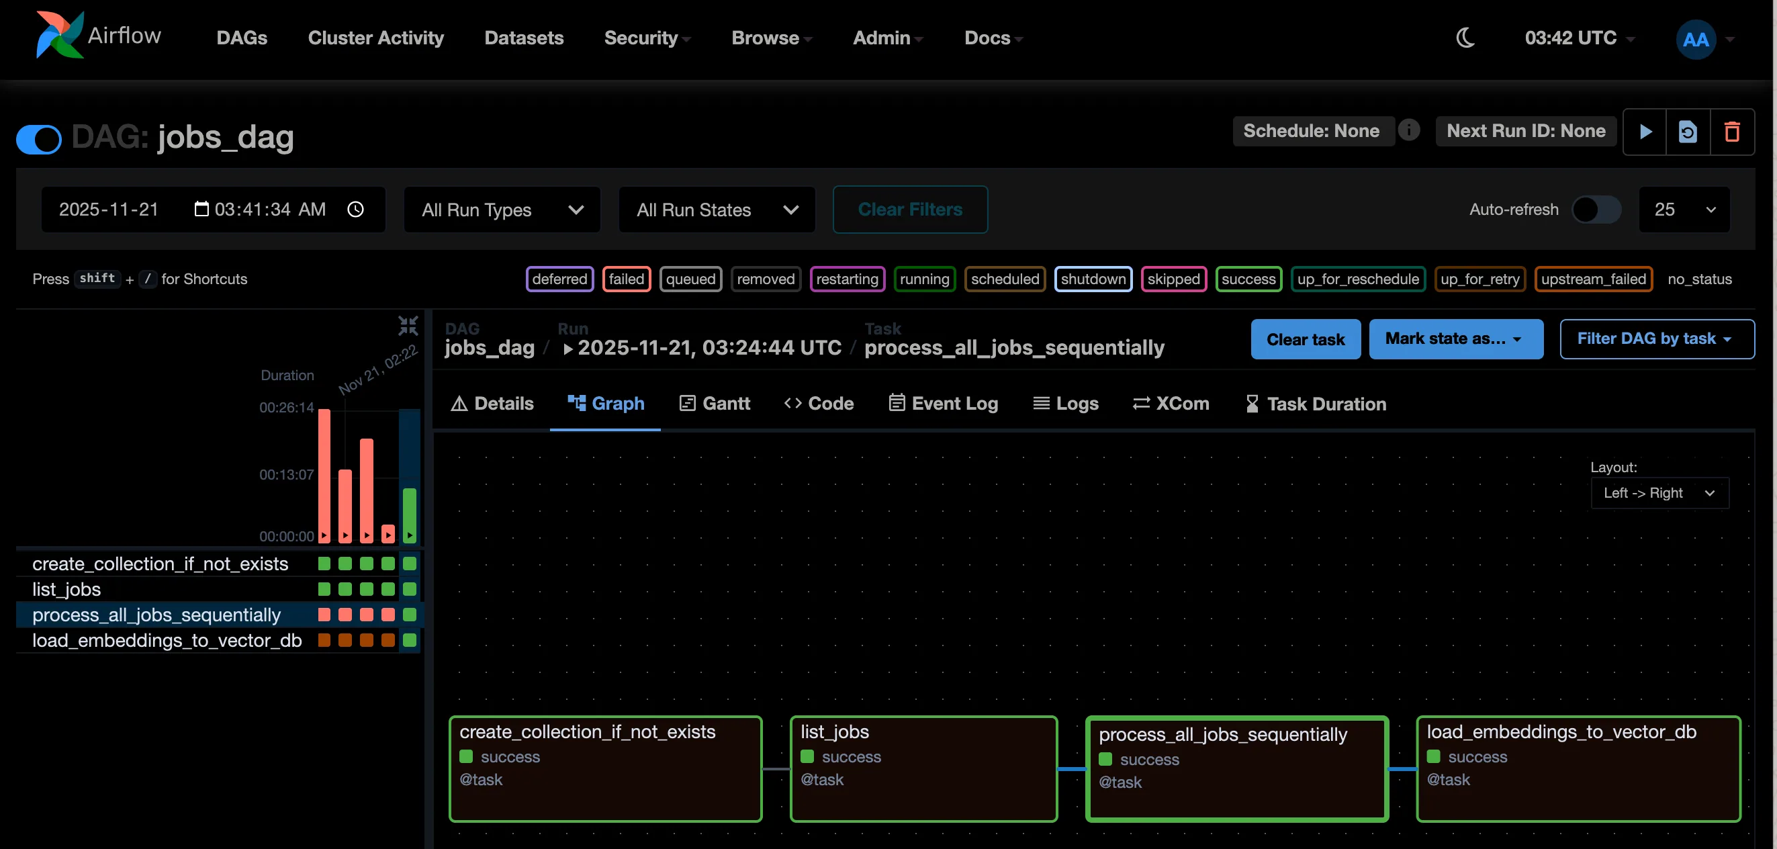
Task: Pause the jobs_dag with the toggle switch
Action: [39, 138]
